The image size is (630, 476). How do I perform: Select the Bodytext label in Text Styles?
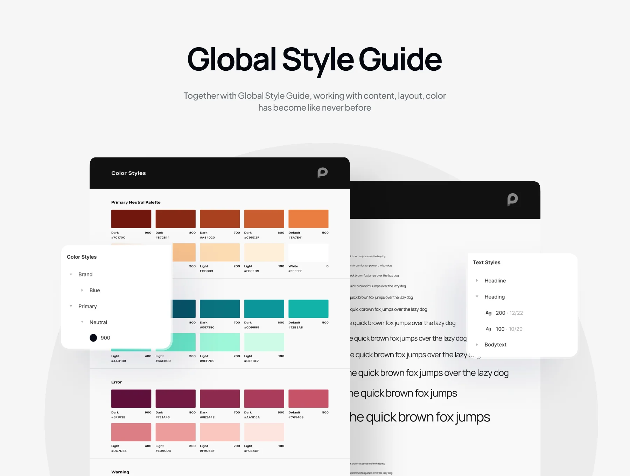tap(496, 345)
